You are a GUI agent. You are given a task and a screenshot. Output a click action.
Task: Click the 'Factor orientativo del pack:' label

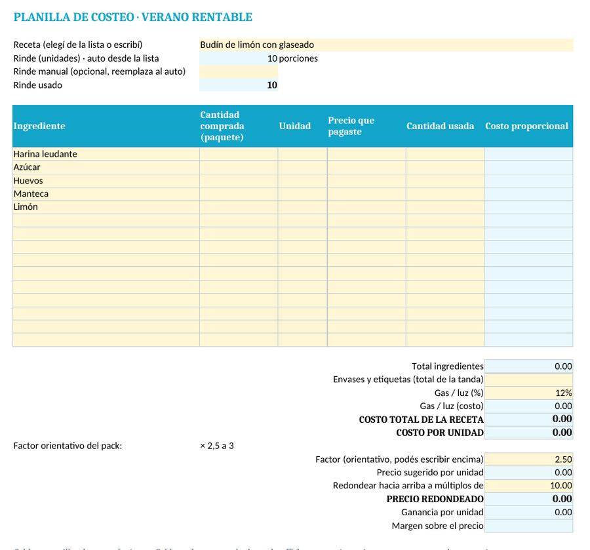[x=68, y=446]
